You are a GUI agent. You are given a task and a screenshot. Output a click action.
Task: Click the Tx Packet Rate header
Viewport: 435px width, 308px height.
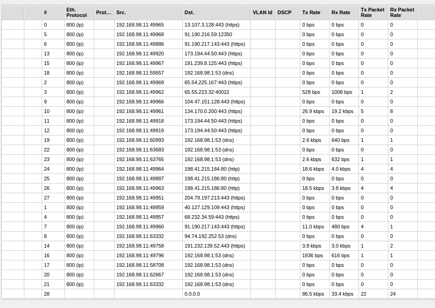point(373,12)
